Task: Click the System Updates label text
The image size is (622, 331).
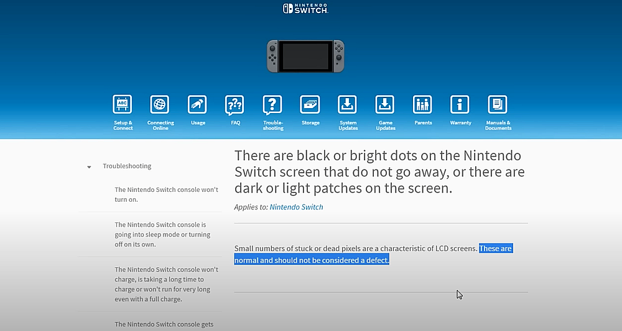Action: point(348,125)
